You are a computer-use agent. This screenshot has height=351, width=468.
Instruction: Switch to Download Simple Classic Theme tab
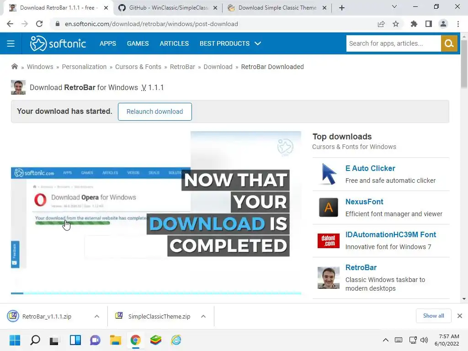pyautogui.click(x=277, y=8)
